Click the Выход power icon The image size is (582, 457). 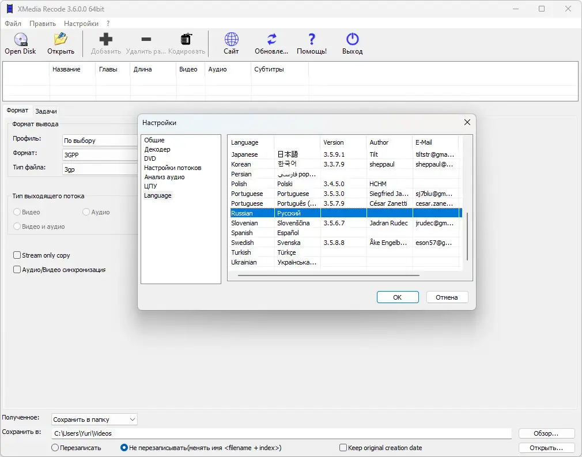point(352,39)
